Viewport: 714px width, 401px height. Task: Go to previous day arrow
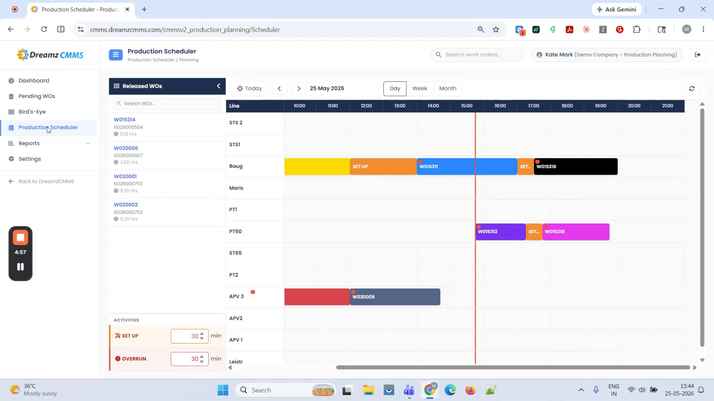[x=279, y=89]
